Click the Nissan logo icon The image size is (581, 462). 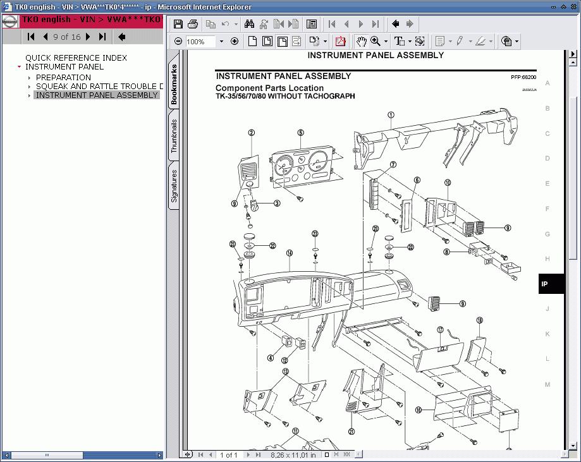pyautogui.click(x=10, y=21)
